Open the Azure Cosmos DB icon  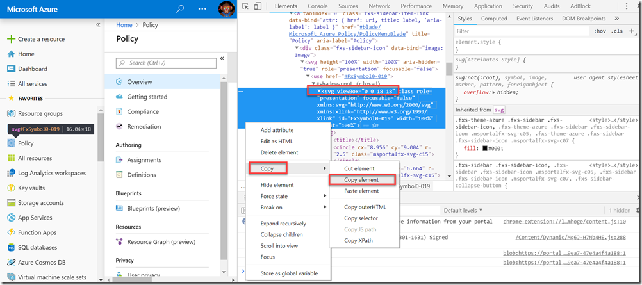pos(11,263)
